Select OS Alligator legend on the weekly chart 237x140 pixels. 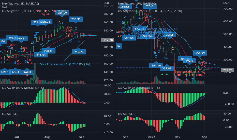(x=150, y=11)
